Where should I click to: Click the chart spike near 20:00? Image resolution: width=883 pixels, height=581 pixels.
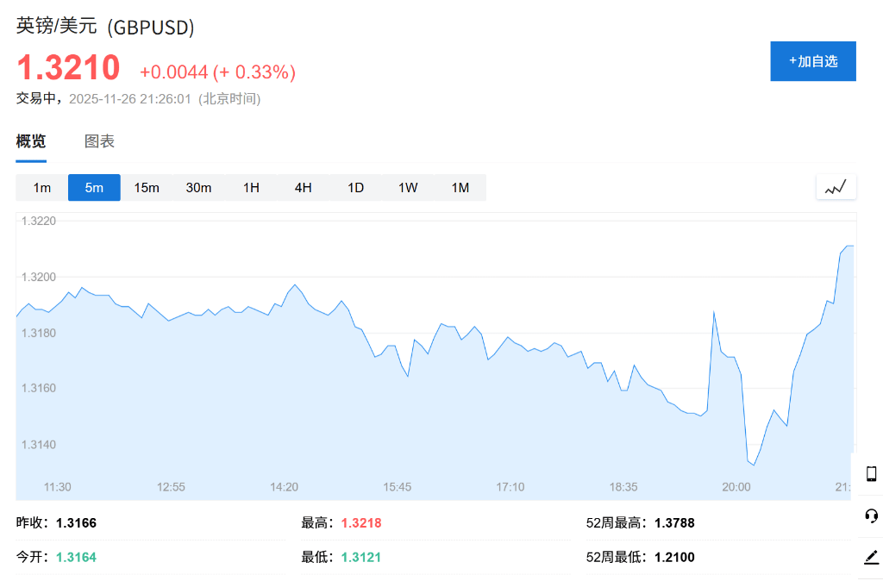point(714,312)
